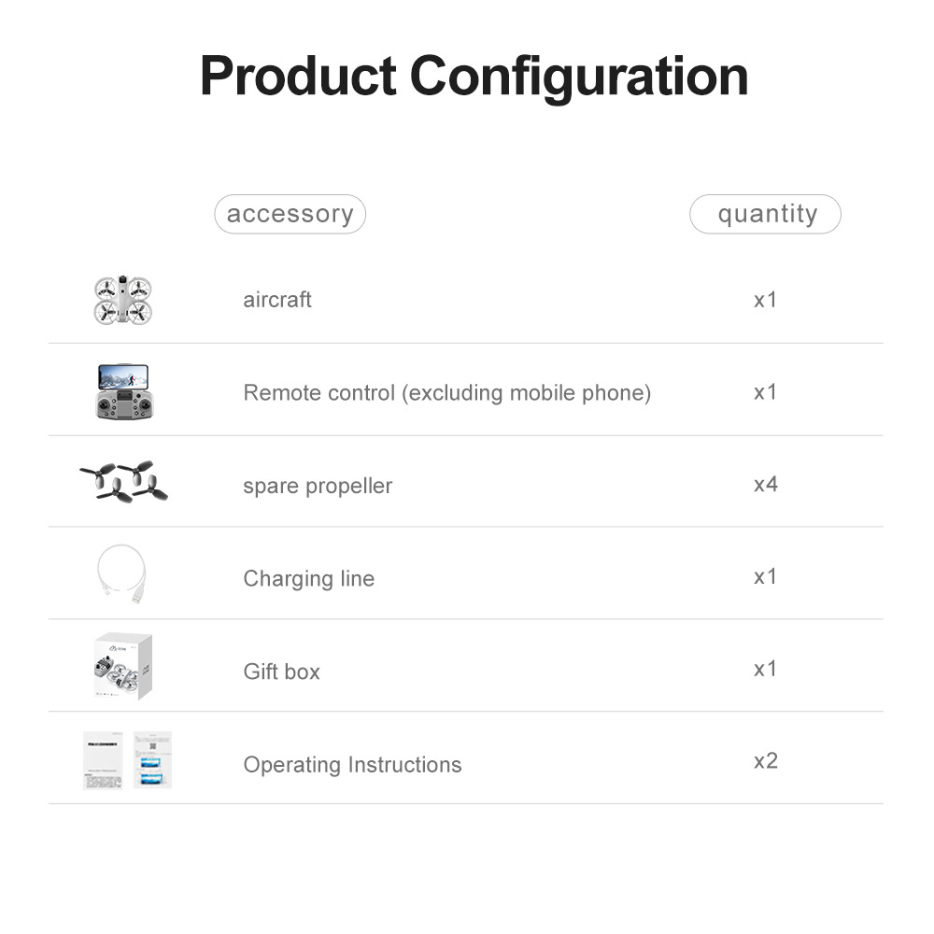The image size is (934, 934).
Task: Click the aircraft drone image
Action: [122, 300]
